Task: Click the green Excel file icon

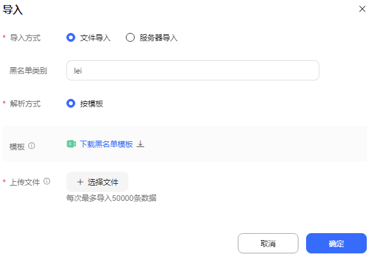Action: tap(71, 144)
